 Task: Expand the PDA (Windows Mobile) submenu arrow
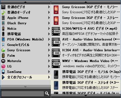pos(49,39)
